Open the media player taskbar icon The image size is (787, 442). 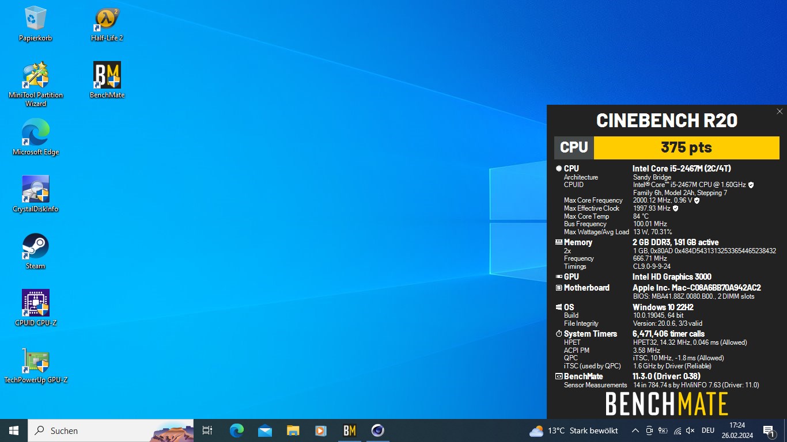pos(321,430)
